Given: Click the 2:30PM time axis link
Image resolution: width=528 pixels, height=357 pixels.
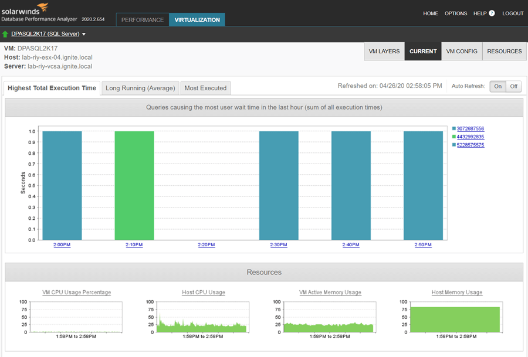Looking at the screenshot, I should click(279, 244).
